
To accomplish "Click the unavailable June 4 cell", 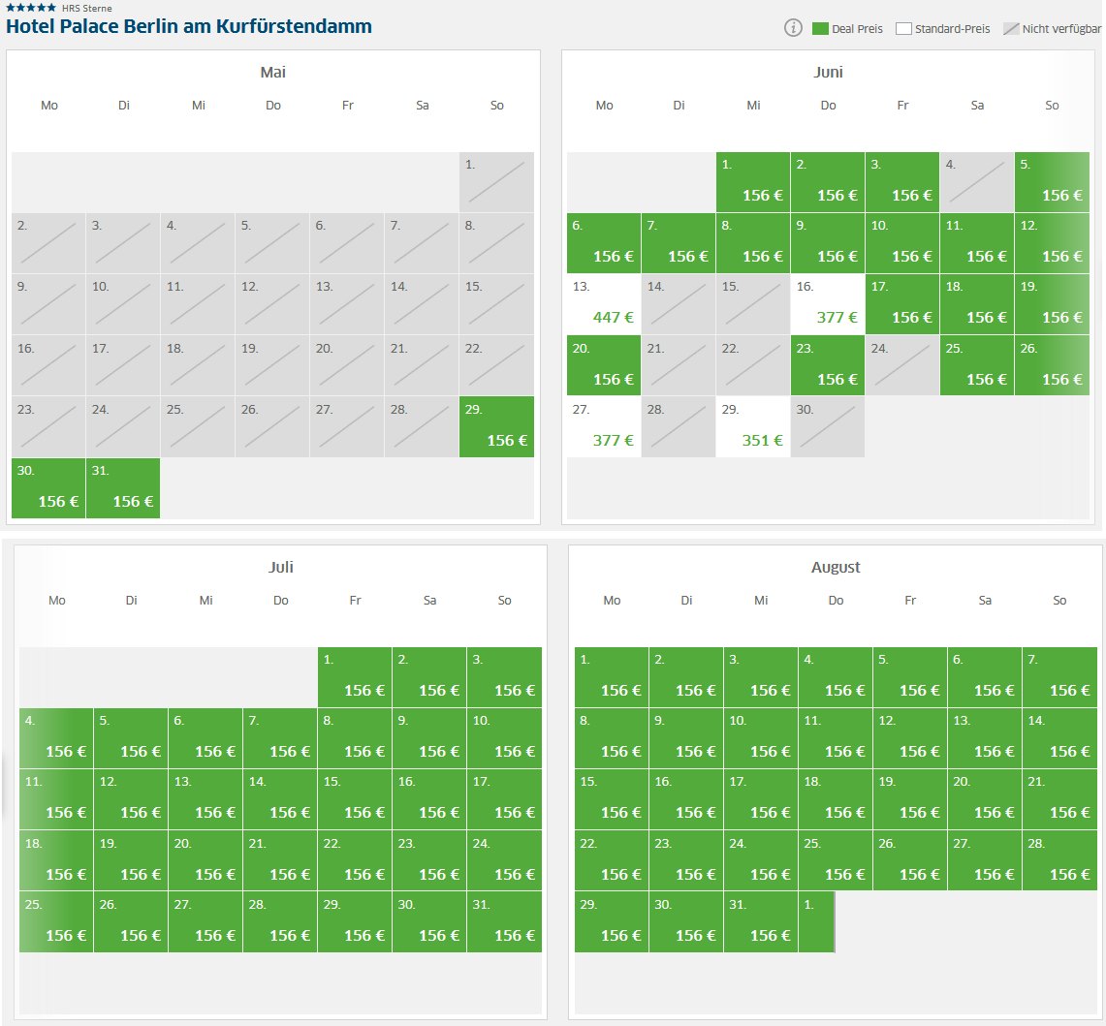I will coord(976,181).
